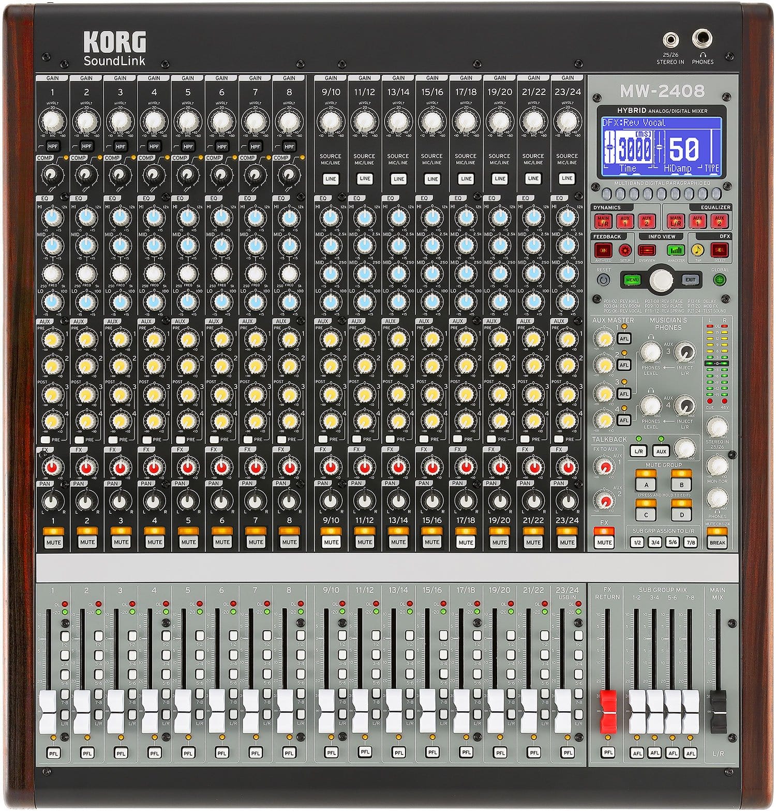
Task: Enable AFL for Aux Master 3
Action: pyautogui.click(x=624, y=394)
